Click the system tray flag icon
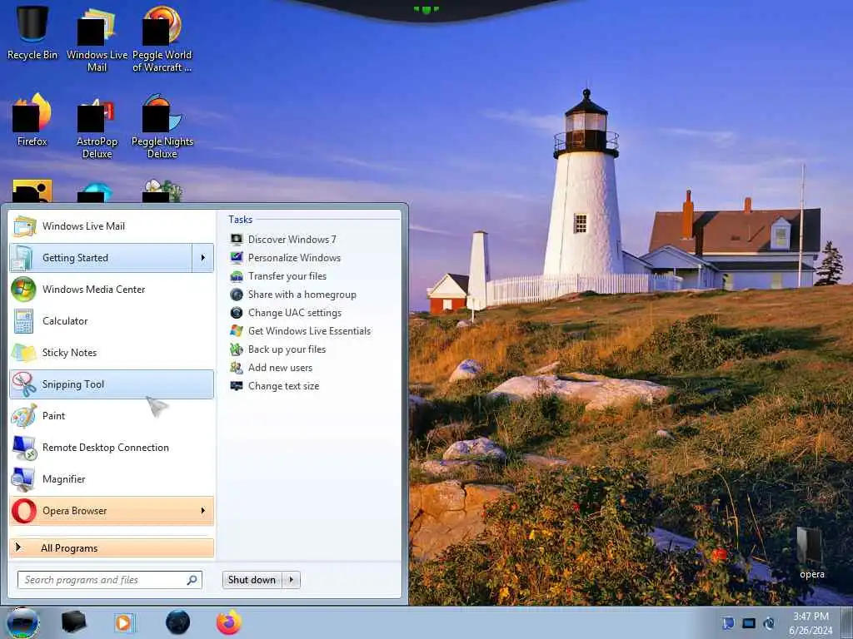 click(x=728, y=623)
